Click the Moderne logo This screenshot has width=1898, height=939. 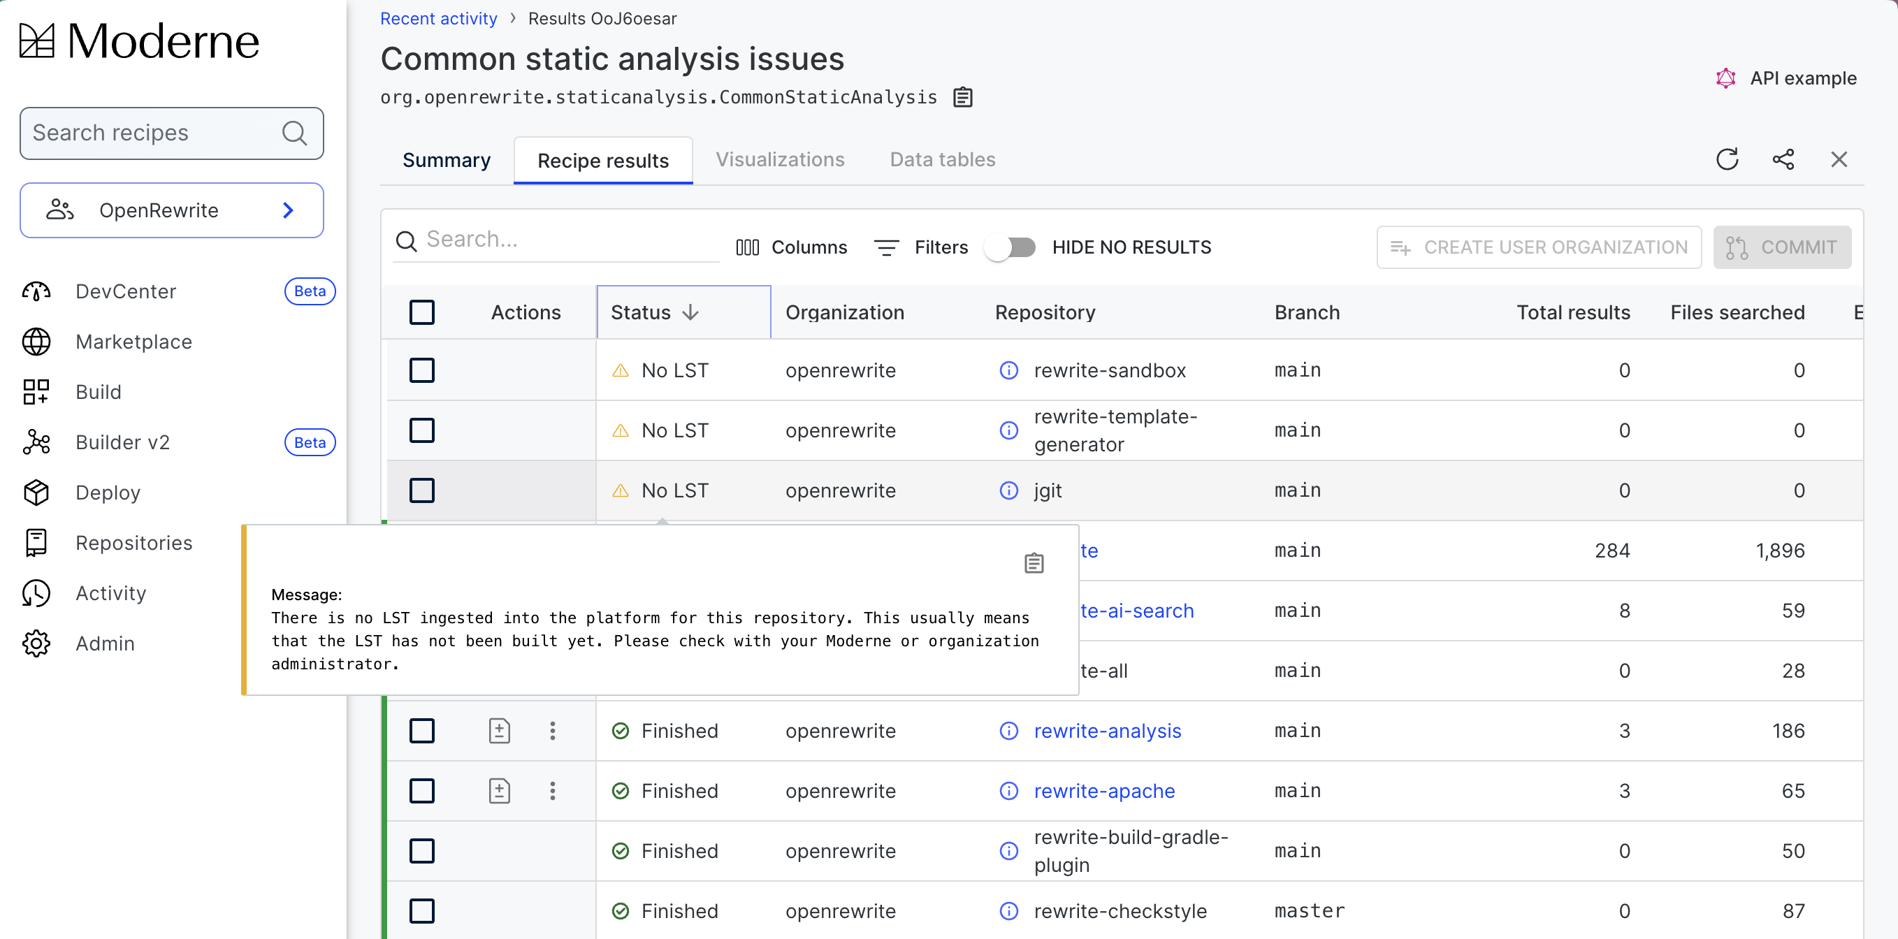click(138, 41)
